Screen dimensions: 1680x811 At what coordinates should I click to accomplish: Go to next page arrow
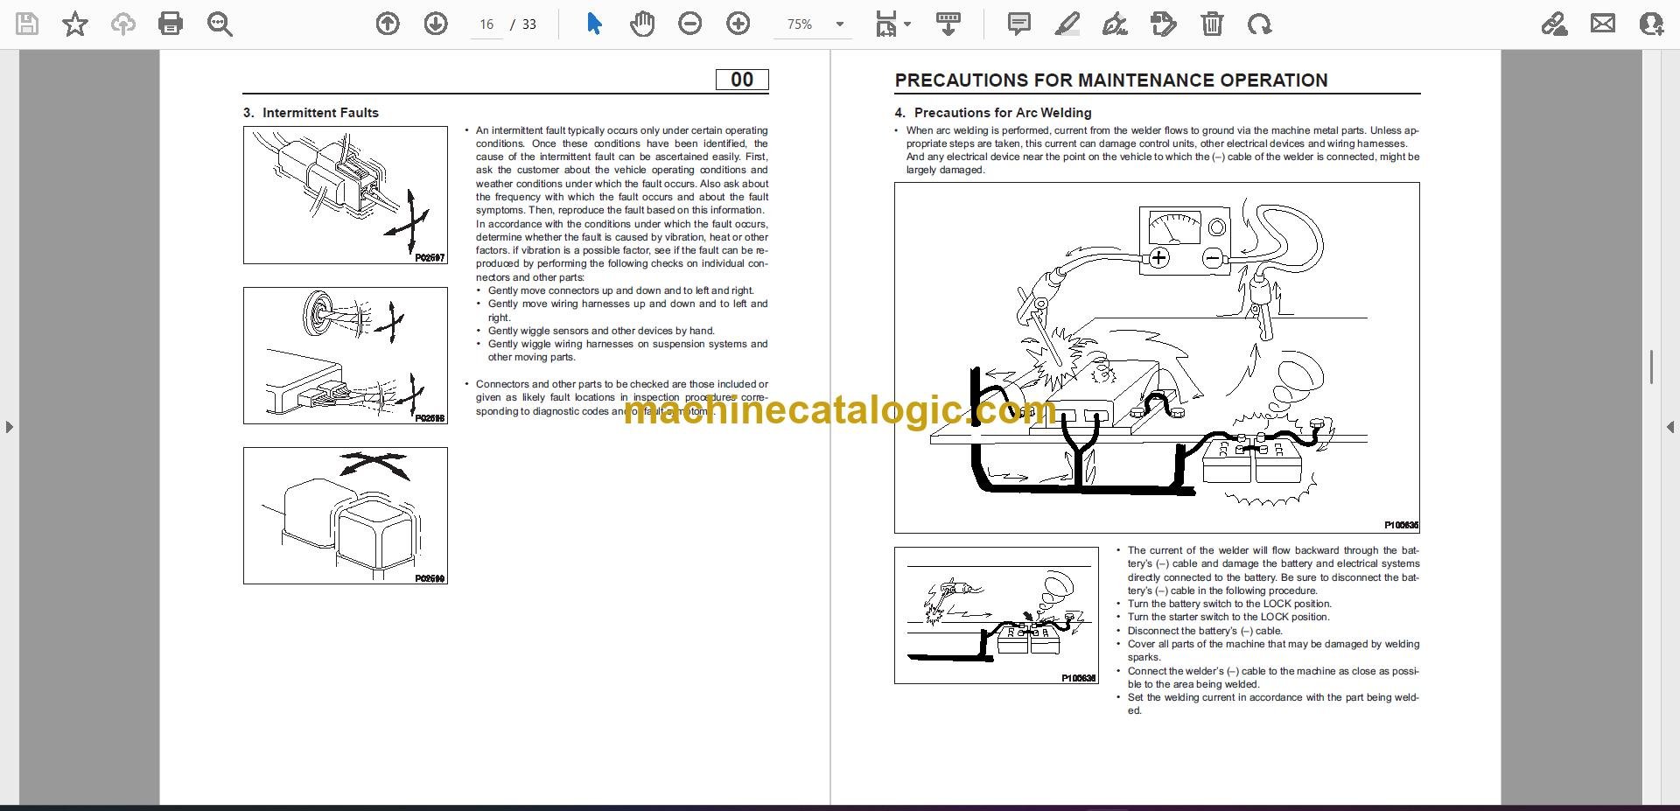436,24
